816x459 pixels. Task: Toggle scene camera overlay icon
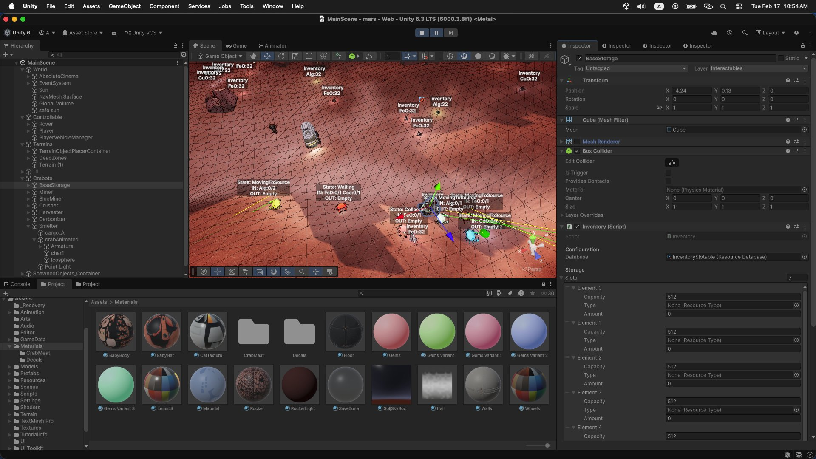point(330,272)
